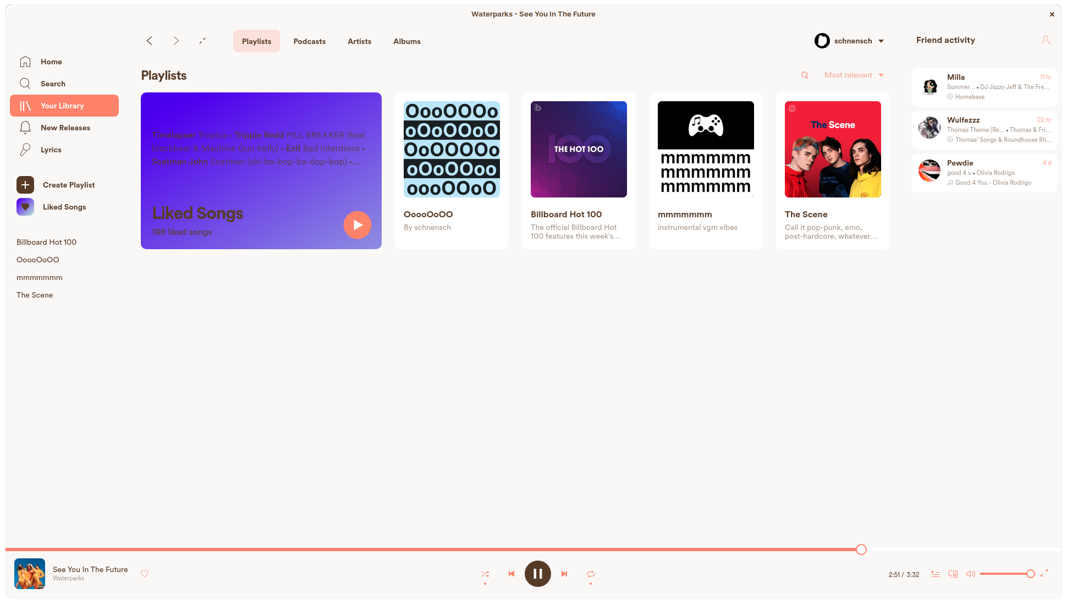Adjust the volume slider handle
1067x604 pixels.
[x=1030, y=574]
